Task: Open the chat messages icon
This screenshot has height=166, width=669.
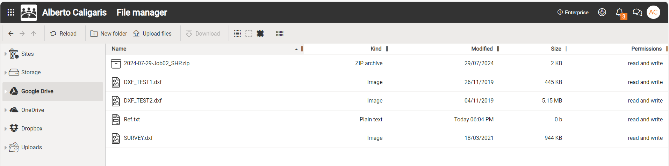Action: tap(637, 13)
